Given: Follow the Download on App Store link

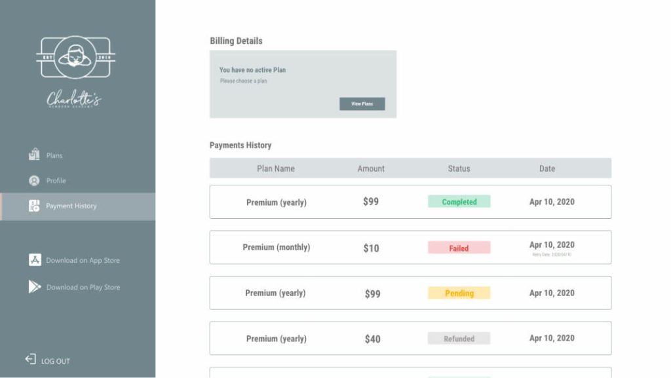Looking at the screenshot, I should click(x=83, y=260).
